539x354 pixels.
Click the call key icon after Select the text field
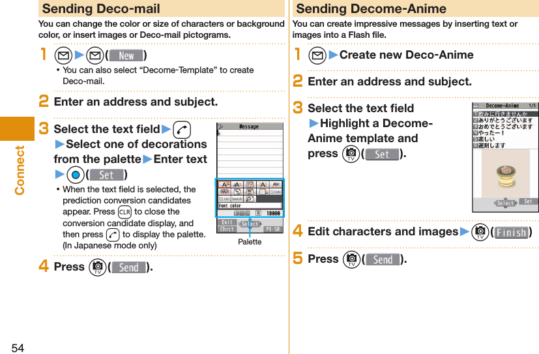(182, 130)
